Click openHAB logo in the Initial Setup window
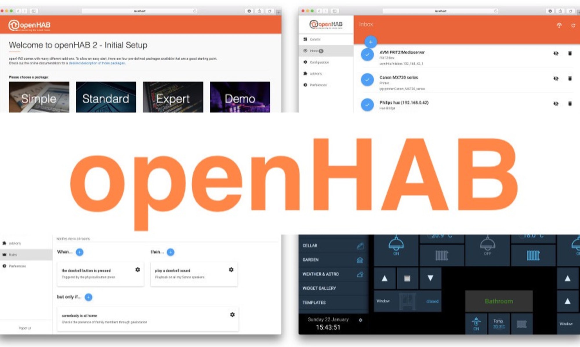Viewport: 580px width, 347px height. pos(29,25)
